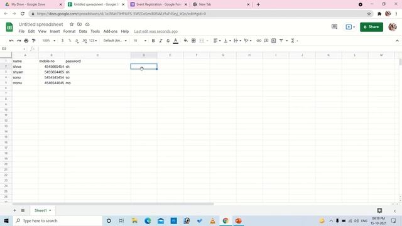Open fill color picker
The height and width of the screenshot is (226, 402).
coord(186,41)
